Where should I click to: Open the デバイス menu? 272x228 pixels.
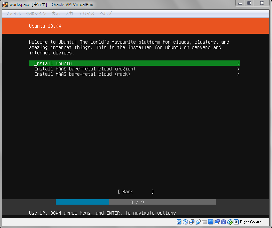(86, 14)
